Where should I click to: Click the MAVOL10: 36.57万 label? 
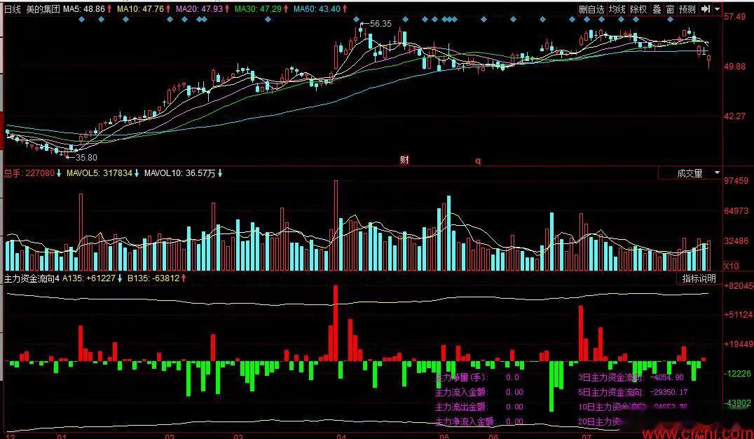(x=180, y=173)
